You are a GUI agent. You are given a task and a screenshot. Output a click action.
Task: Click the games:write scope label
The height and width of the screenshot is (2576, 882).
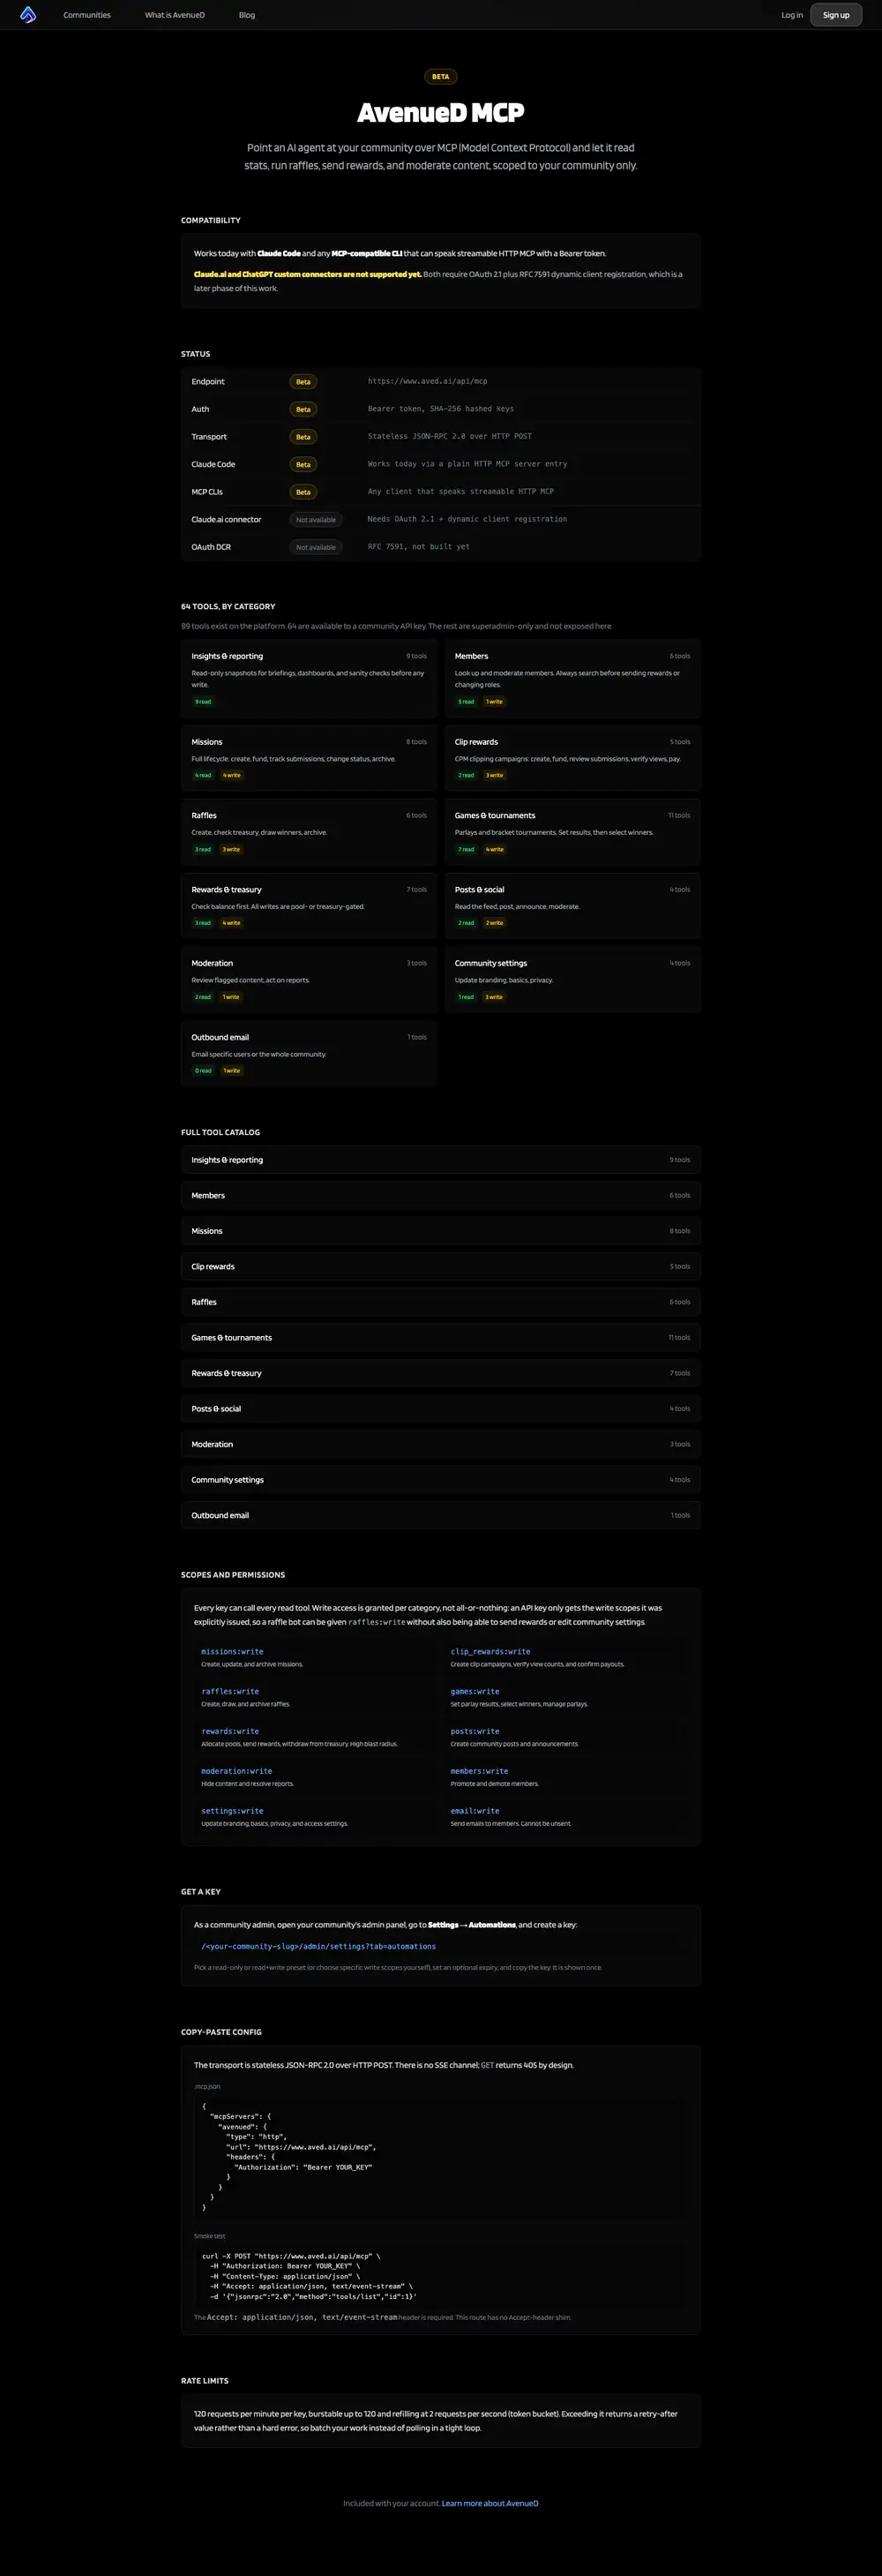pyautogui.click(x=474, y=1692)
